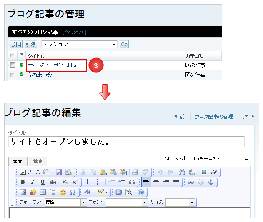Switch to the 本文 tab

coord(18,162)
